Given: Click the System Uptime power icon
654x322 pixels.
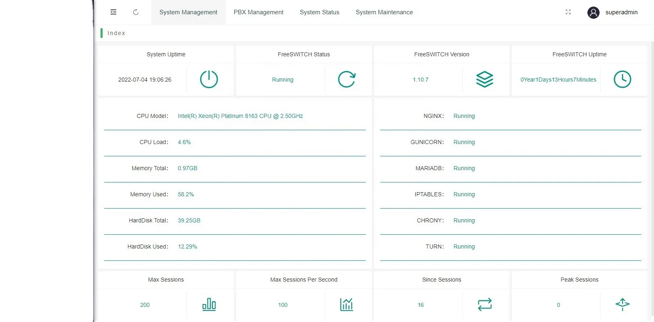Looking at the screenshot, I should (x=209, y=79).
